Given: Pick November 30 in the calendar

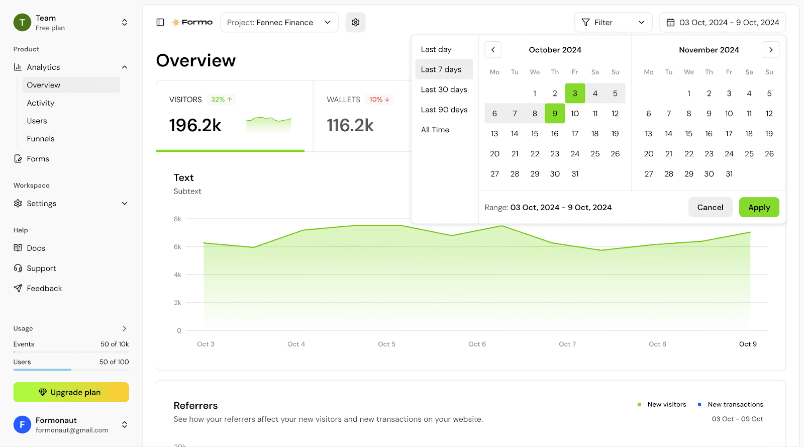Looking at the screenshot, I should [709, 174].
